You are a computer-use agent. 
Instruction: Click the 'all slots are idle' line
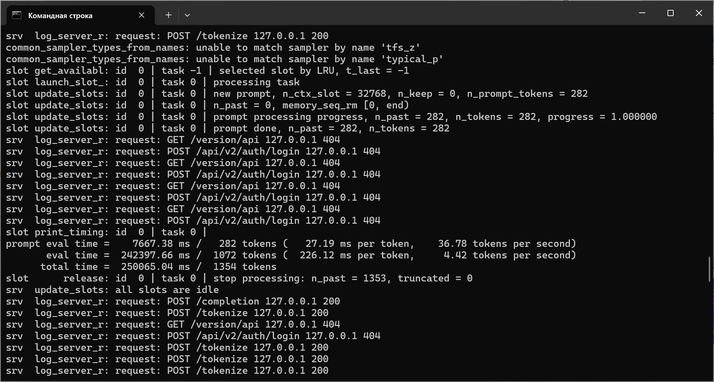[112, 290]
